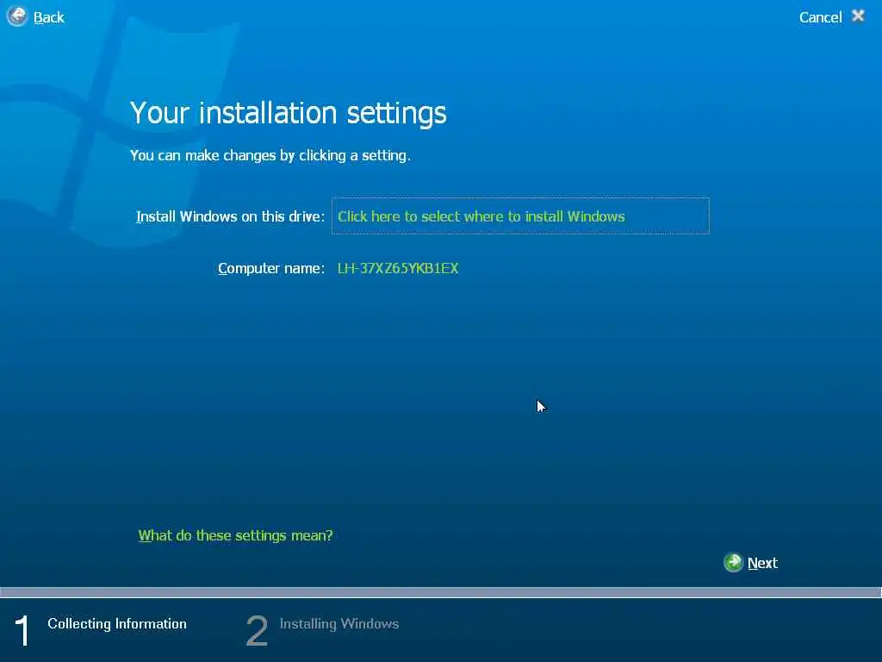This screenshot has width=882, height=662.
Task: Proceed with the Next label
Action: click(762, 563)
